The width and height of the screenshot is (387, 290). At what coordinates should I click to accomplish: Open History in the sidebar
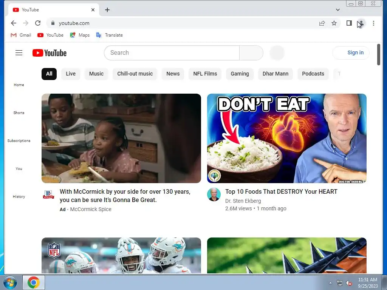click(x=19, y=196)
